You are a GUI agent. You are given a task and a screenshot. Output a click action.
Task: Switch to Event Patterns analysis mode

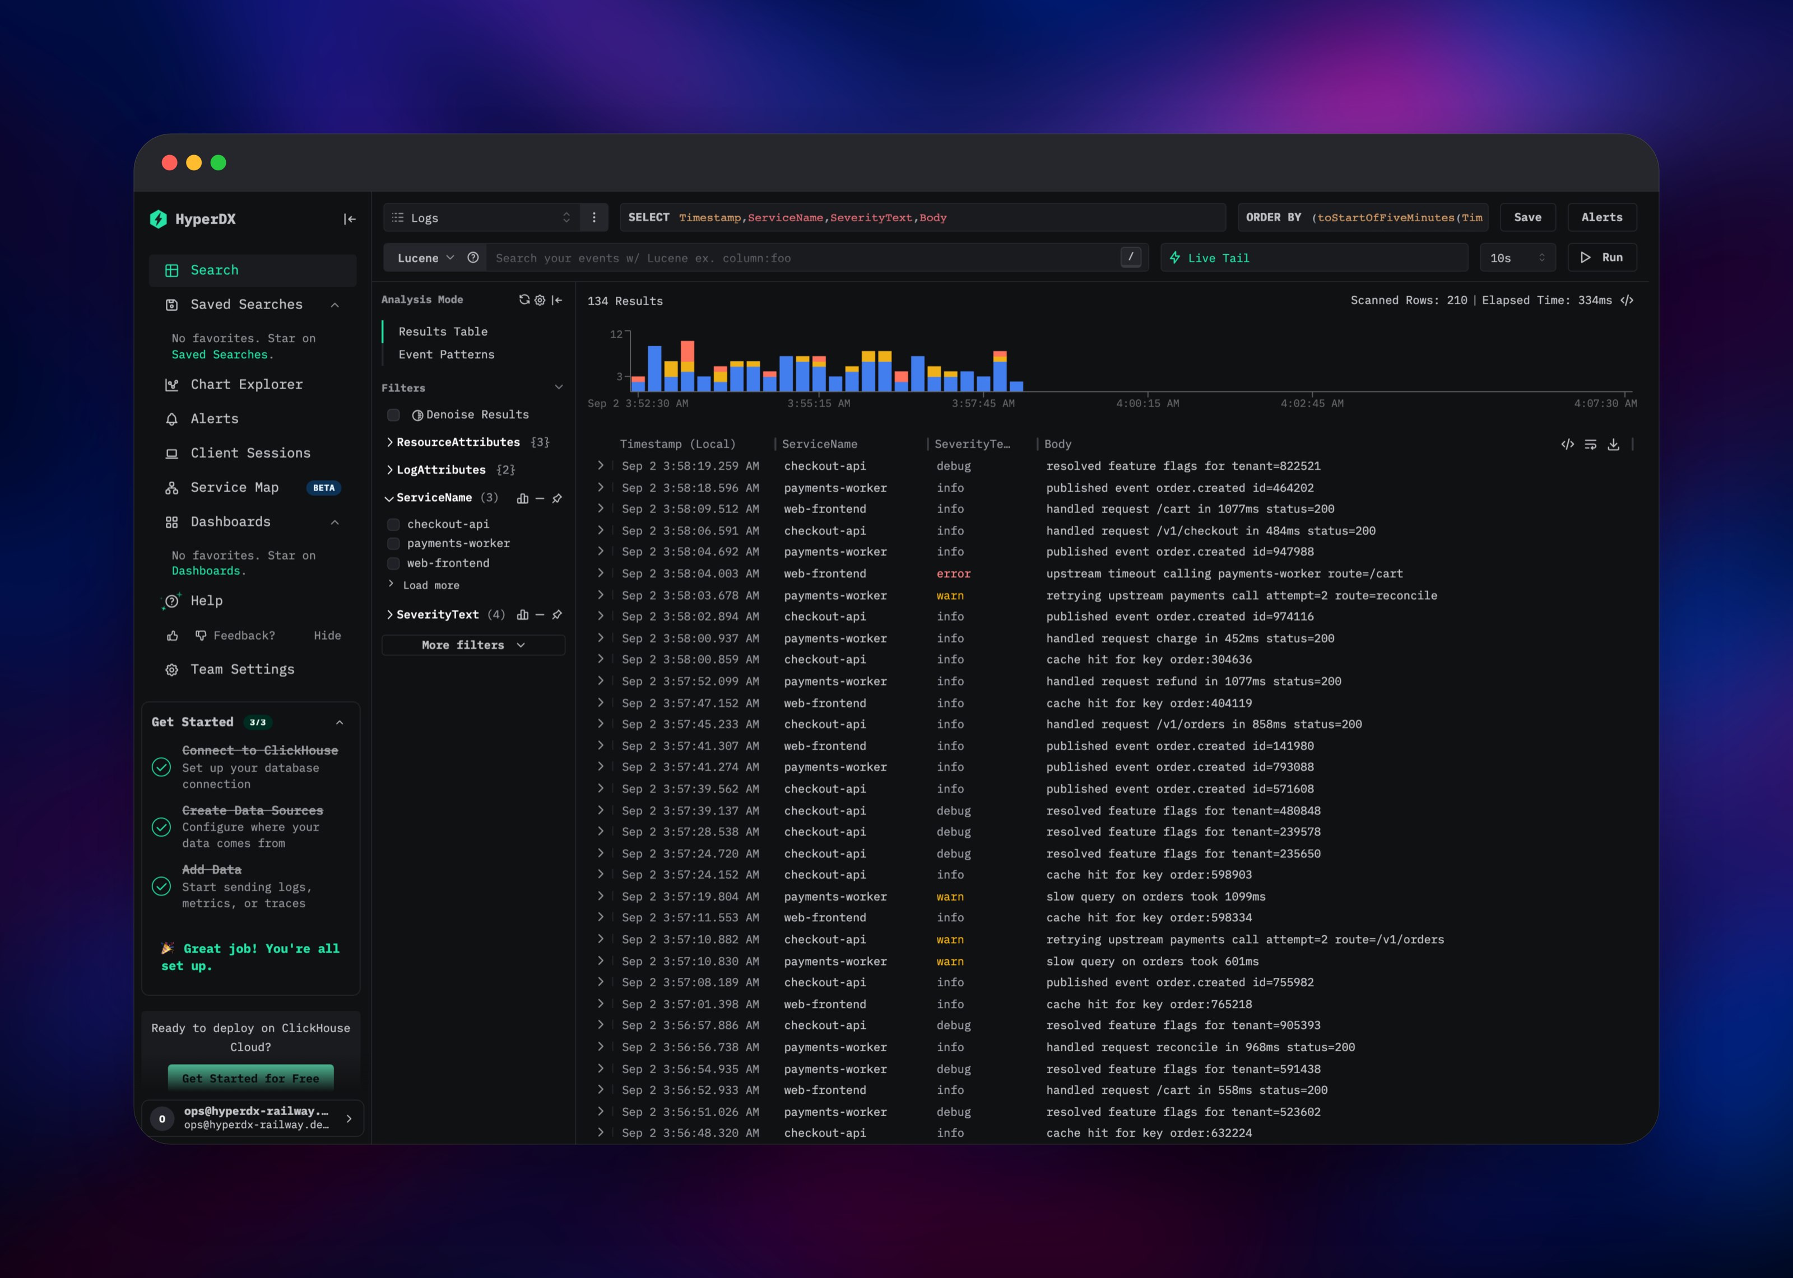[x=446, y=355]
